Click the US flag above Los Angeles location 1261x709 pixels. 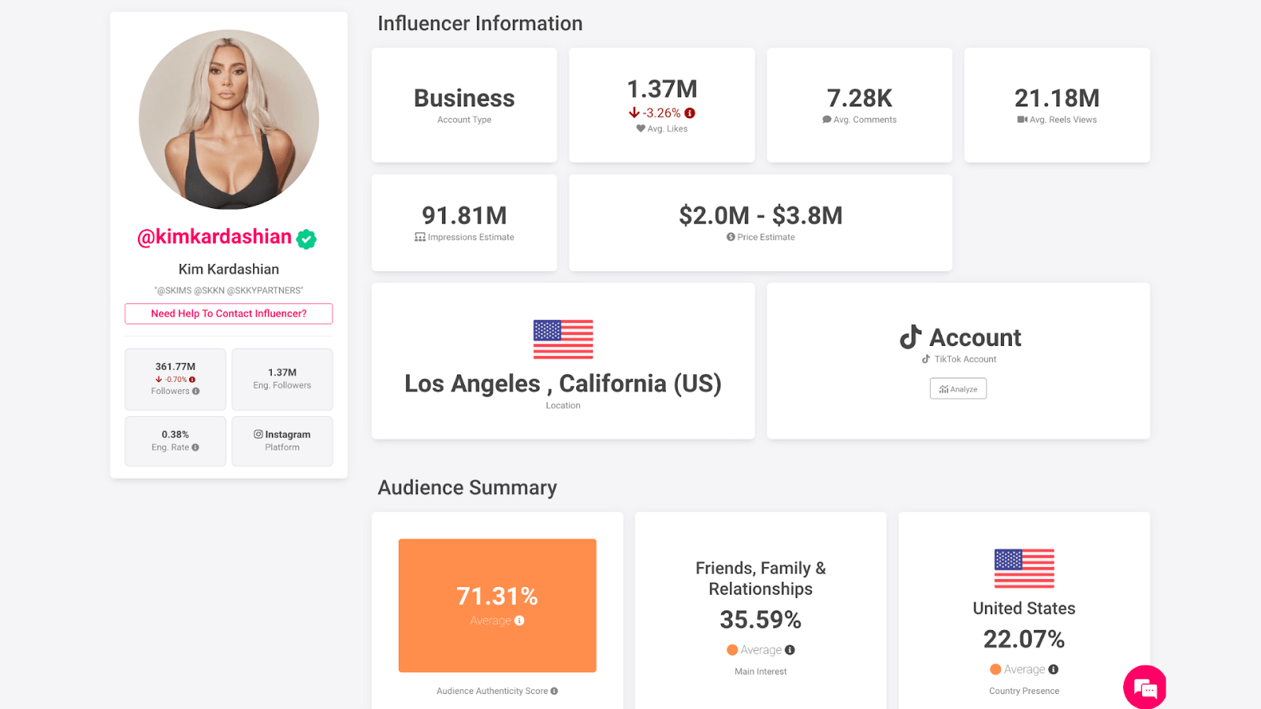563,340
